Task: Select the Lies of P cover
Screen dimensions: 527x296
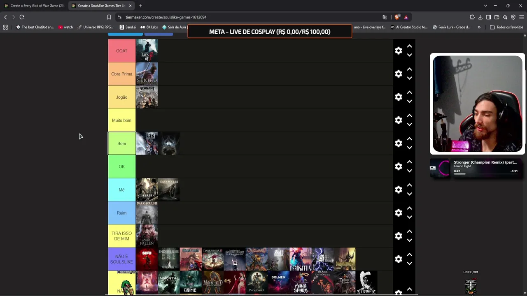Action: (147, 51)
